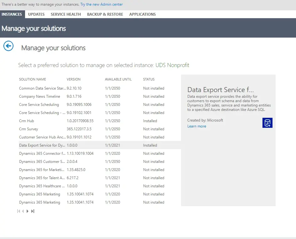Select the Crm Survey solution
The width and height of the screenshot is (296, 239).
coord(100,129)
